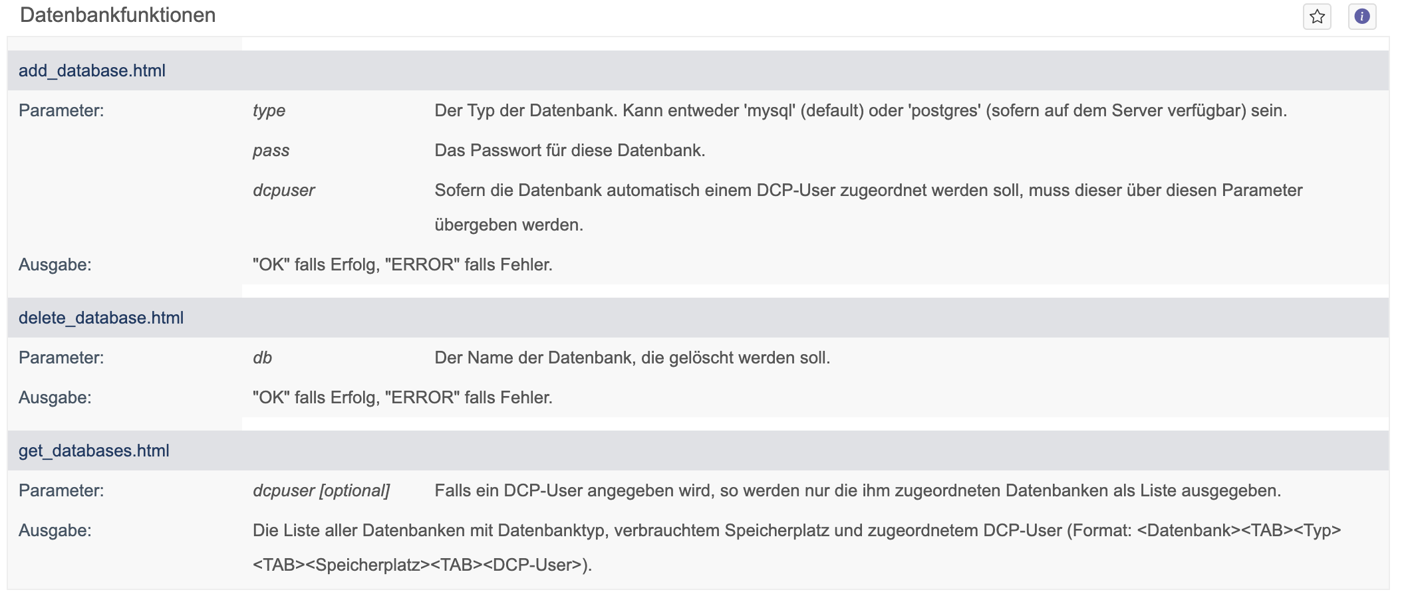Image resolution: width=1406 pixels, height=594 pixels.
Task: Click the mysql/postgres type description text
Action: [x=861, y=110]
